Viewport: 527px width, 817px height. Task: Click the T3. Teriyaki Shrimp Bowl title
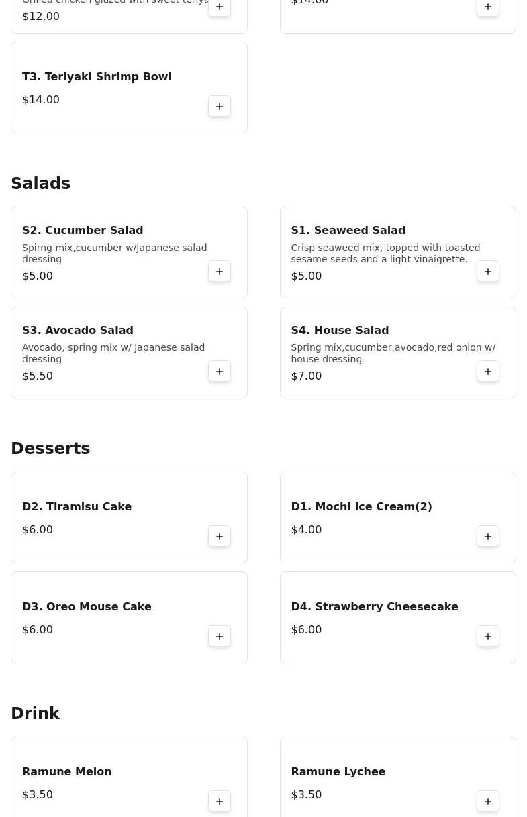97,76
